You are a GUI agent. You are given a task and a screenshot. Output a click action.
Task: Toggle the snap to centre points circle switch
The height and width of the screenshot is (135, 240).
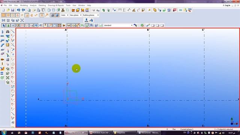tap(13, 15)
